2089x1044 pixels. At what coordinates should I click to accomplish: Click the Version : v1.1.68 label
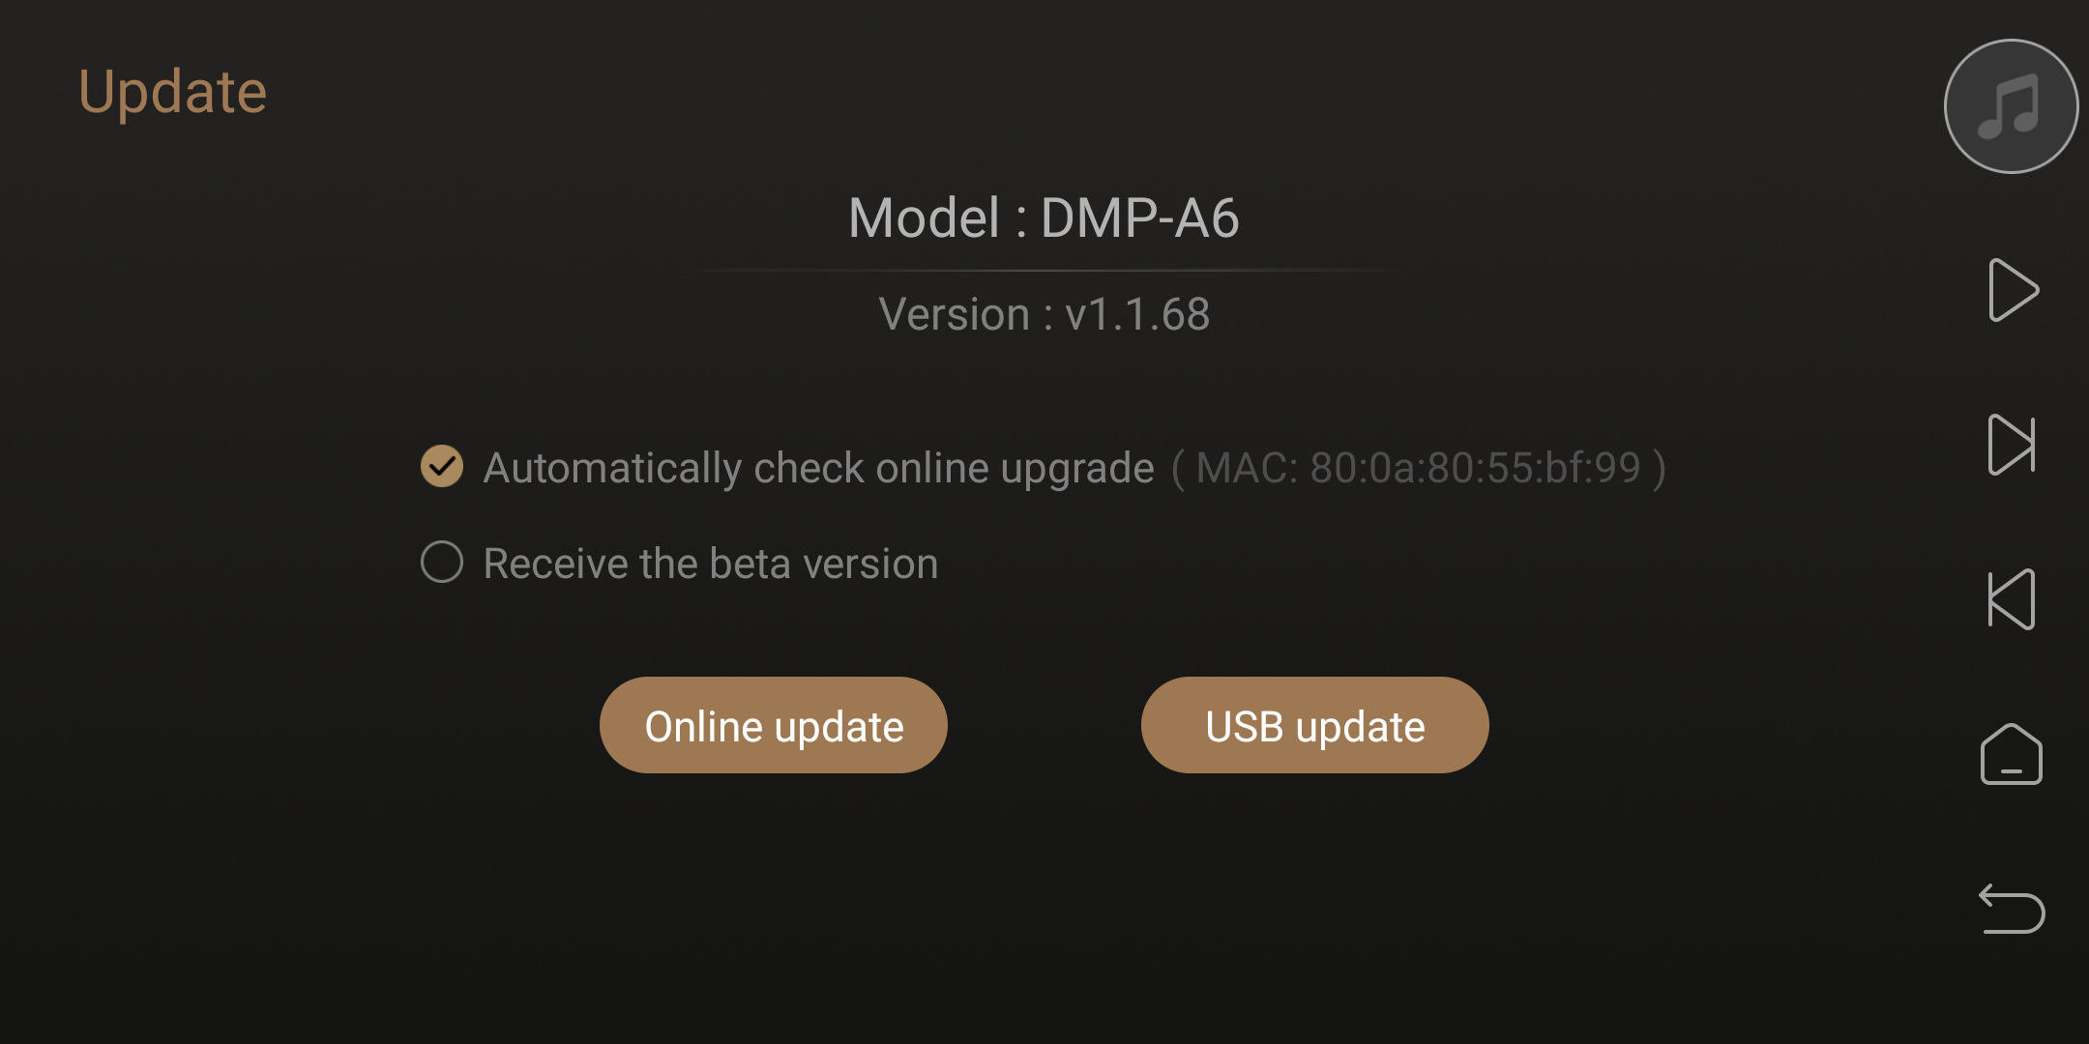coord(1044,314)
